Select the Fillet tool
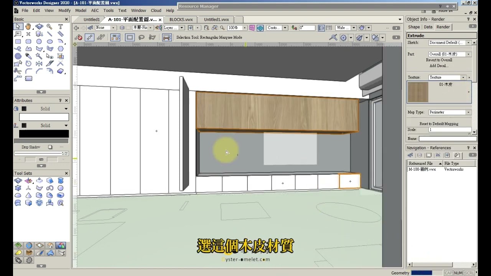This screenshot has width=491, height=276. point(28,71)
